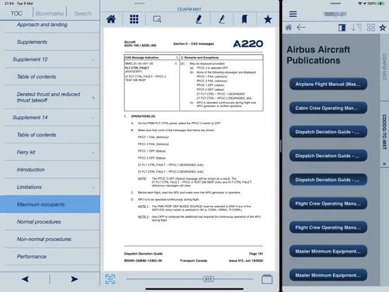
Task: Collapse the Supplement 14 section
Action: click(93, 118)
